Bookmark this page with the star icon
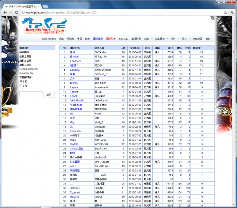Screen dimensions: 237x208 226,12
